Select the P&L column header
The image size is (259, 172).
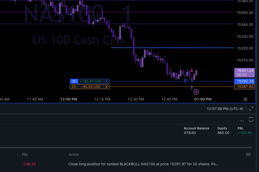pos(25,154)
